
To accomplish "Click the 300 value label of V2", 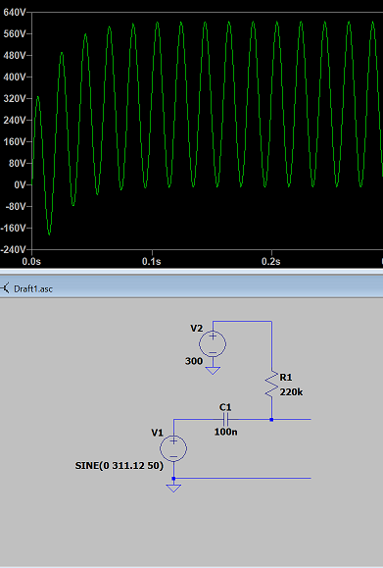I will pos(194,361).
